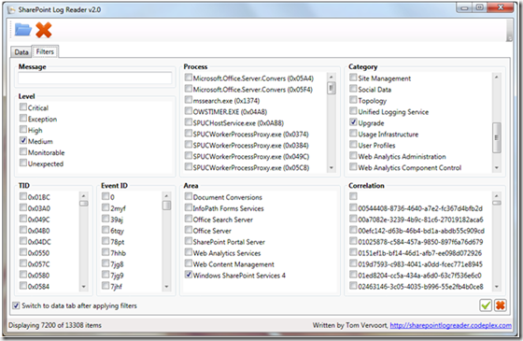Viewport: 523px width, 341px height.
Task: Check the InfoPath Forms Services area
Action: 189,207
